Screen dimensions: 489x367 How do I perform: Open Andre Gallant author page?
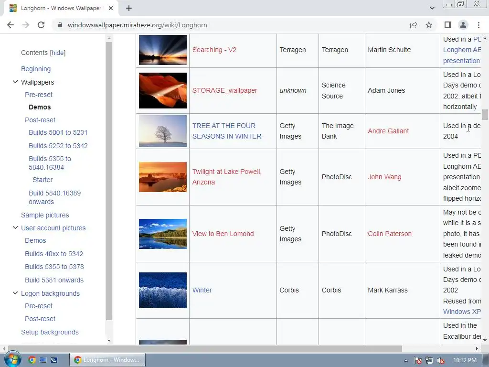[x=388, y=131]
